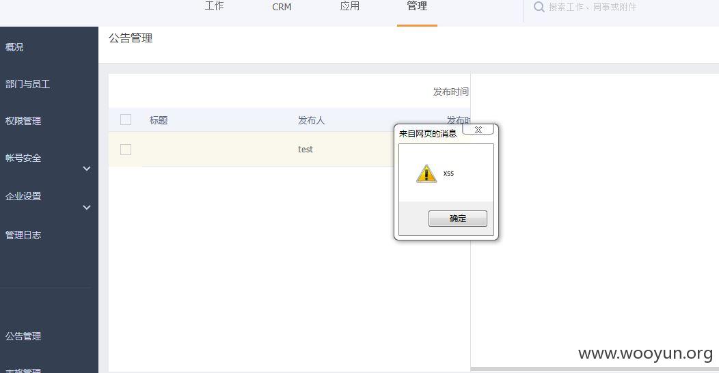Select the 管理 tab
This screenshot has height=373, width=719.
(417, 6)
